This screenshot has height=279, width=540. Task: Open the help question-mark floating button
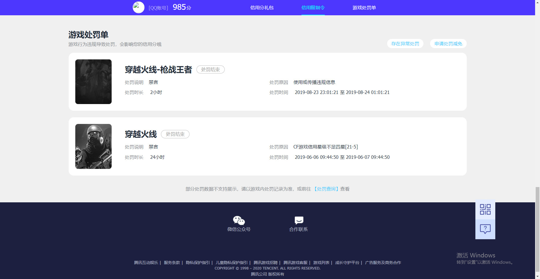pyautogui.click(x=485, y=229)
